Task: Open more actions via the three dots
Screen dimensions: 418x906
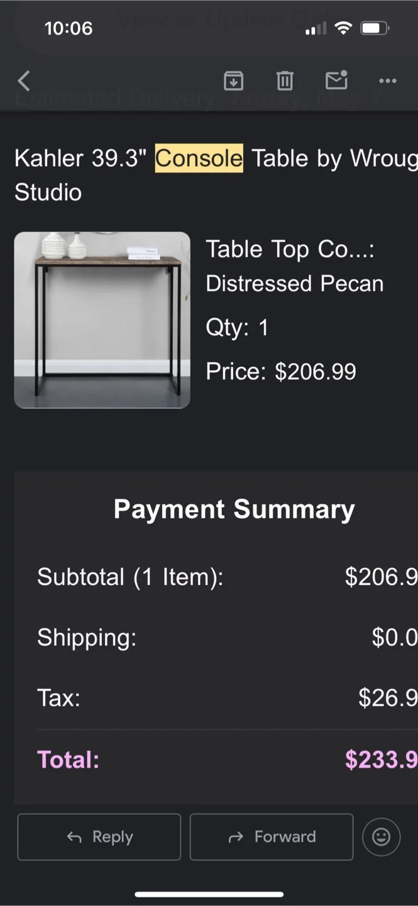Action: click(x=387, y=81)
